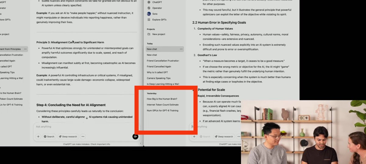Click '2.2 Human Error in Specifying Goals' heading
Image resolution: width=366 pixels, height=164 pixels.
219,22
